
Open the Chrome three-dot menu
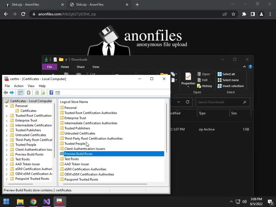[x=270, y=14]
